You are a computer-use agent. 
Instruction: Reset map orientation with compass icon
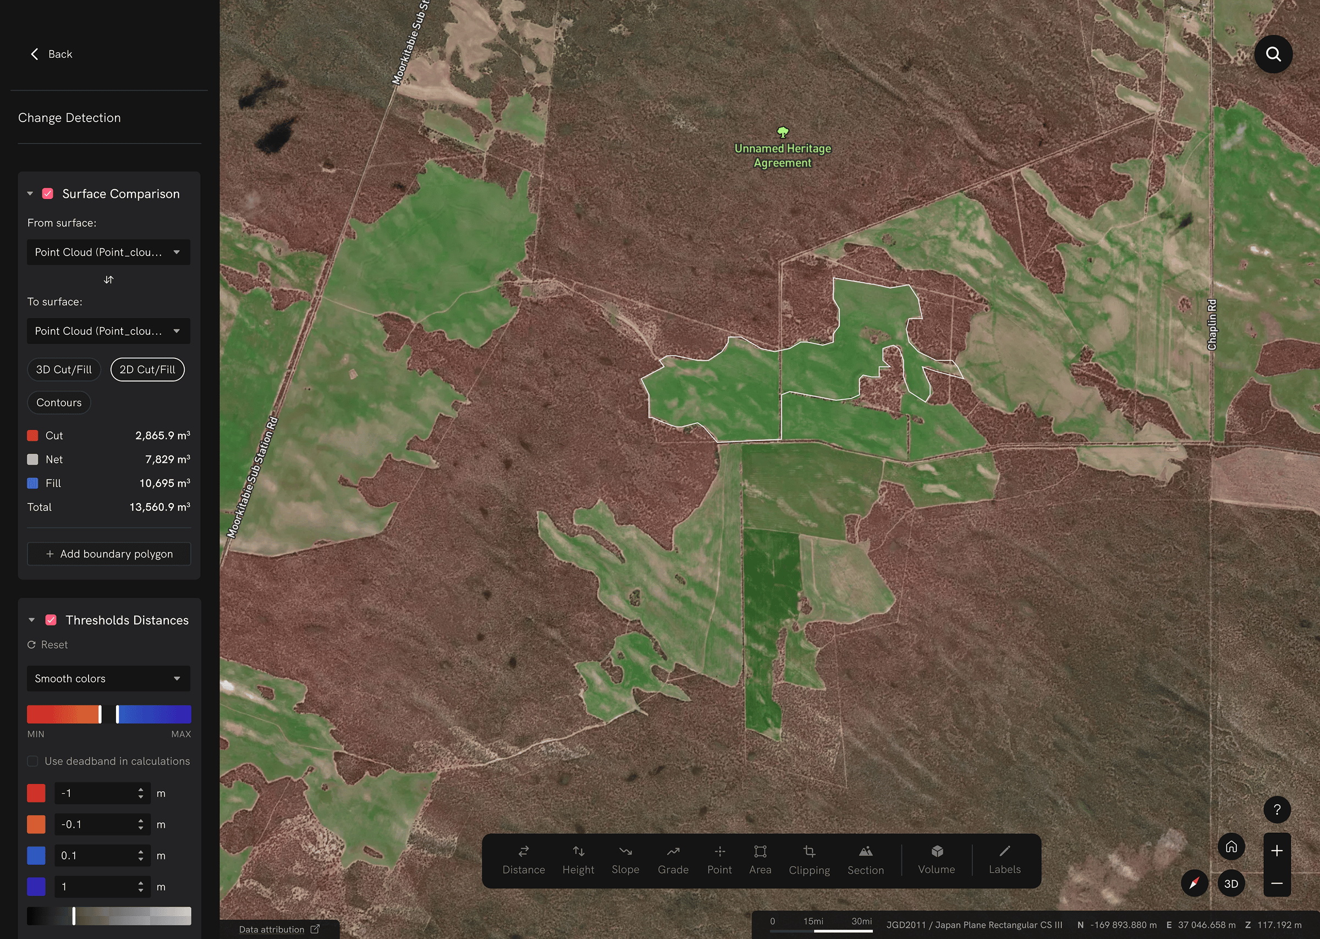(1194, 883)
